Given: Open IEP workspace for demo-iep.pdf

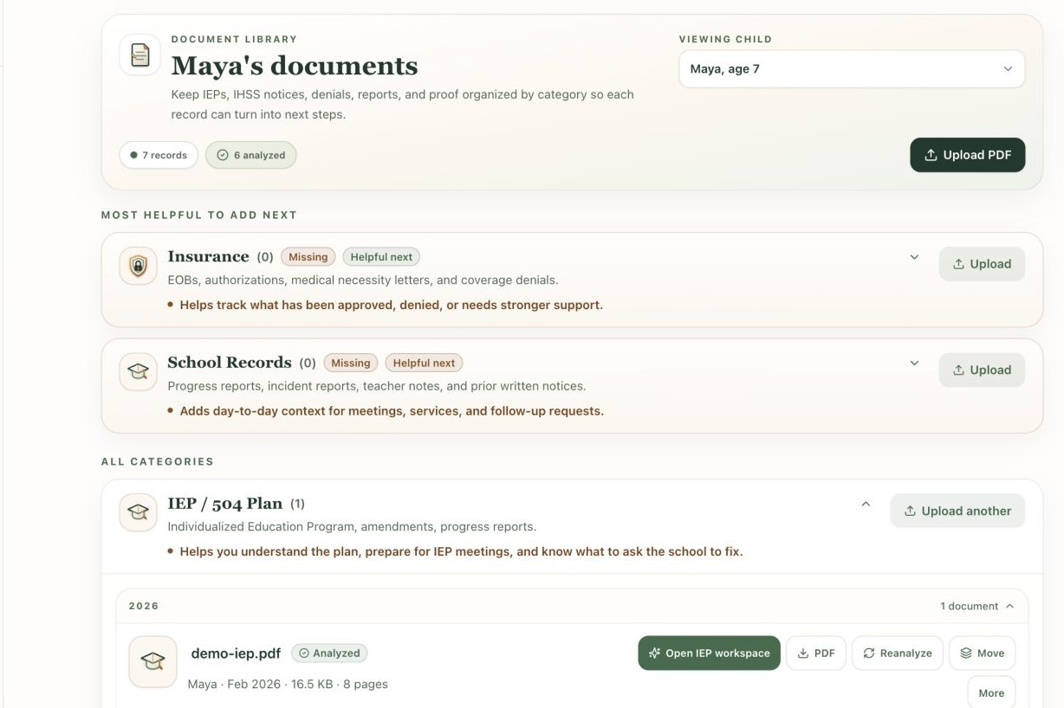Looking at the screenshot, I should (x=709, y=653).
